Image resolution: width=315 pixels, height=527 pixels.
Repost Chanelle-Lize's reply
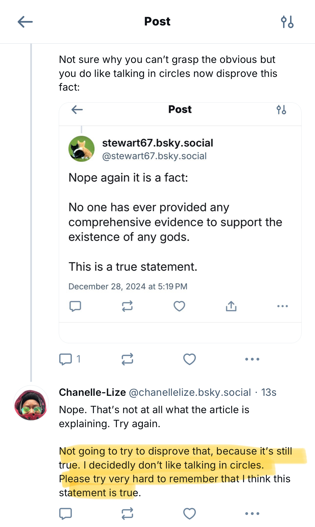(x=127, y=514)
